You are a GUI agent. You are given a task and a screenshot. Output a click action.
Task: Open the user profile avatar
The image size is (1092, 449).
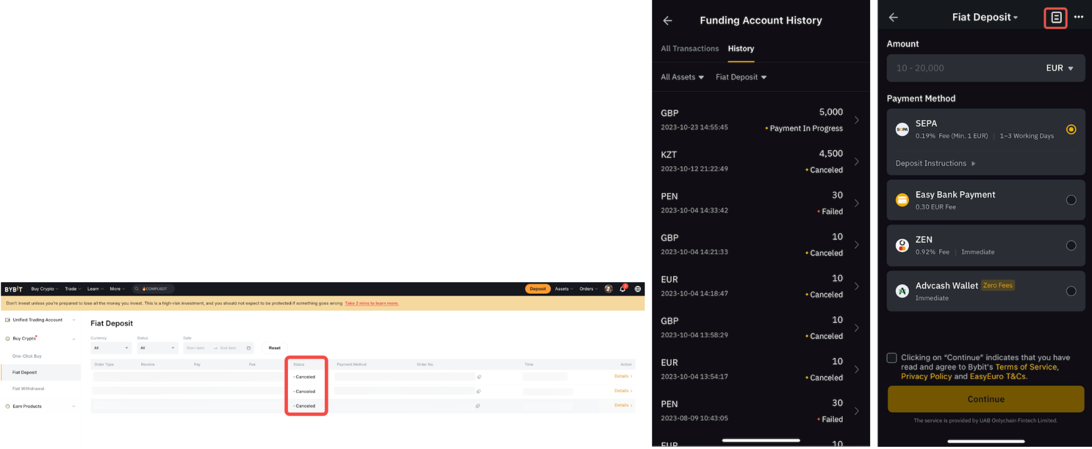coord(608,289)
